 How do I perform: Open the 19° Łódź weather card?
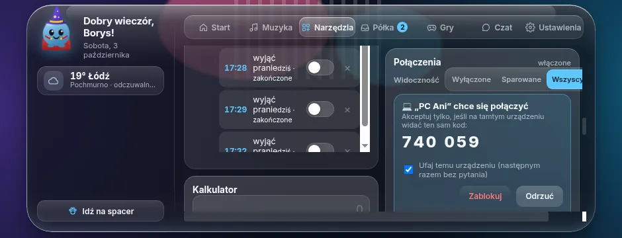tap(101, 81)
